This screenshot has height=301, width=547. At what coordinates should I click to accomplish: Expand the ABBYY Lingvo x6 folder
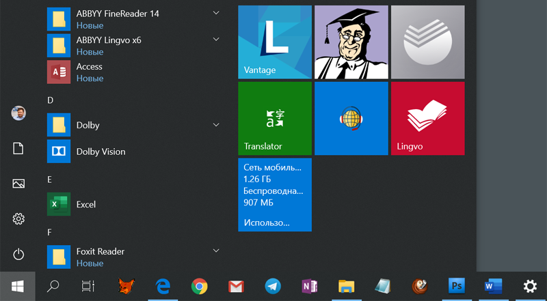[216, 40]
